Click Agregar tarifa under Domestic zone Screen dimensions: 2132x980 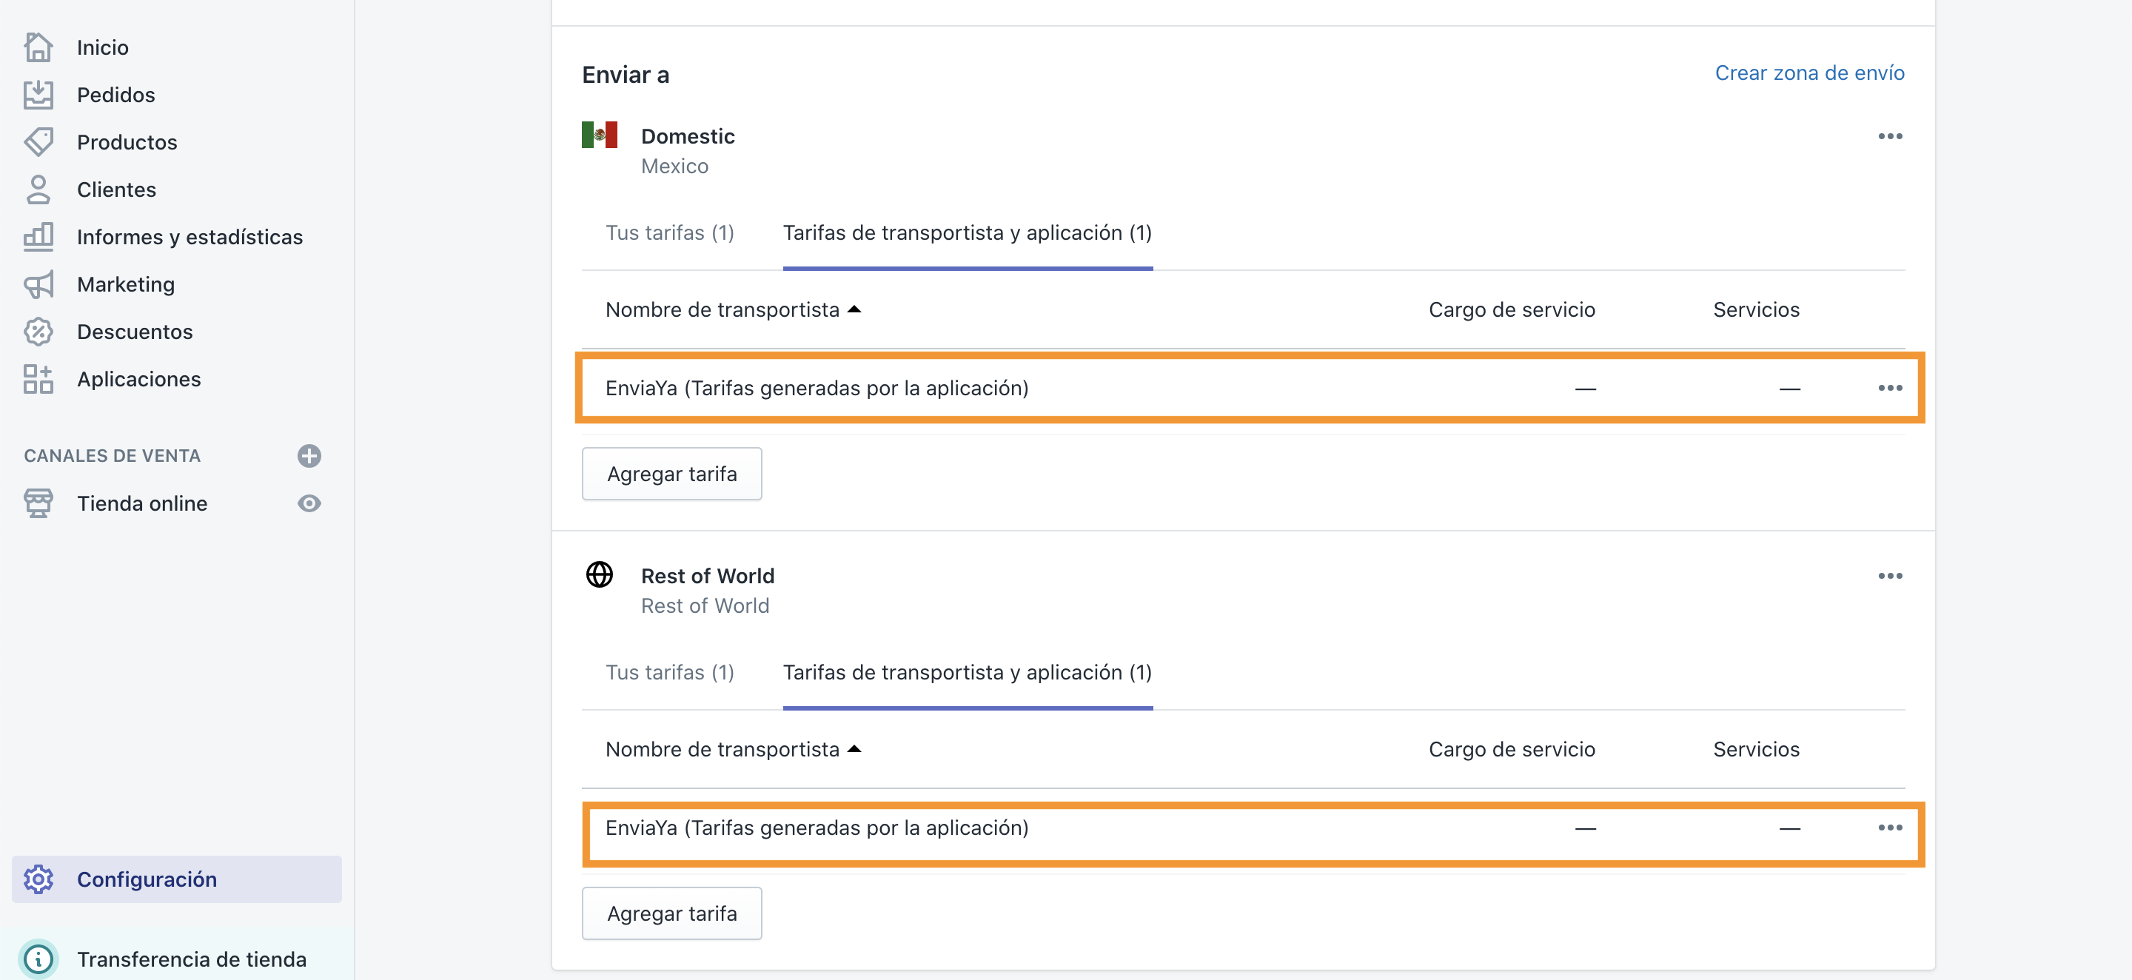671,474
